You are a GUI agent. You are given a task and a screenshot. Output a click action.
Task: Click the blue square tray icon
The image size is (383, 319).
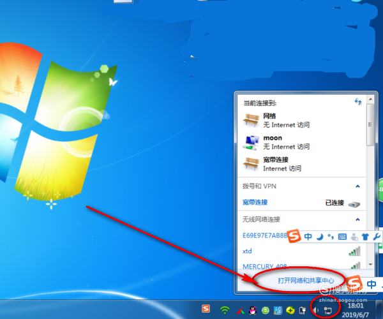coord(278,311)
